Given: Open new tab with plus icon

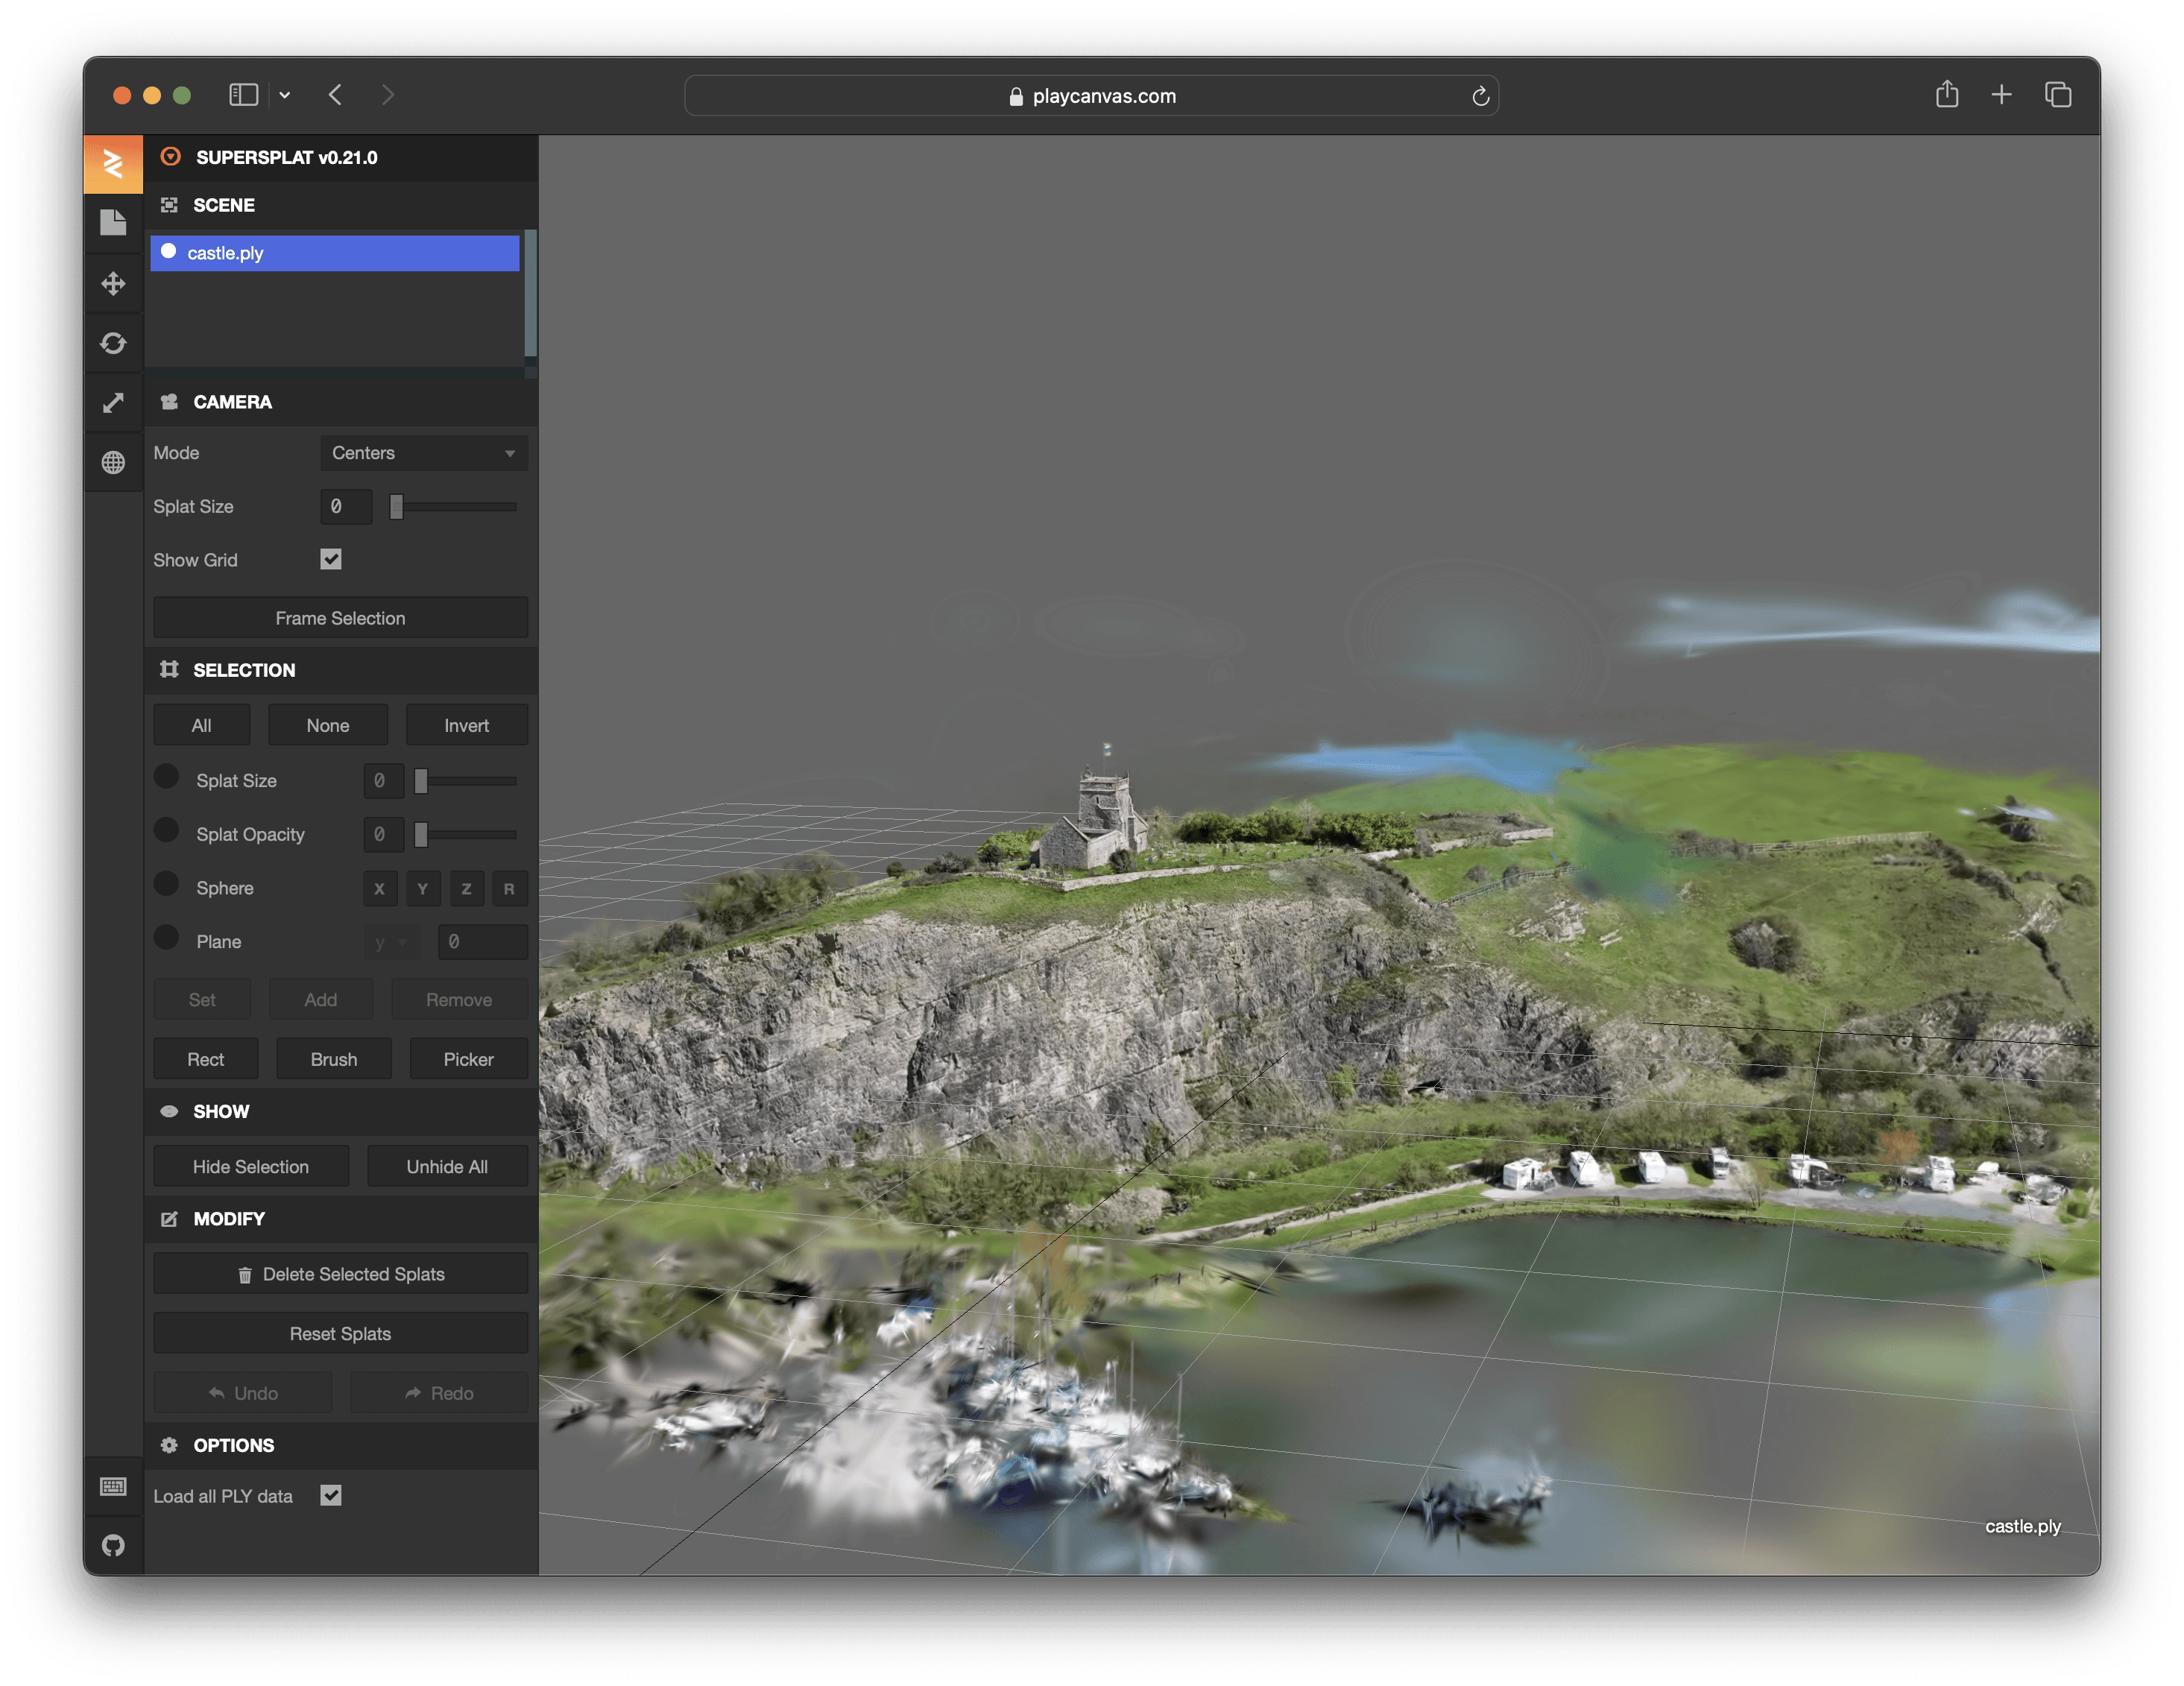Looking at the screenshot, I should click(x=2001, y=95).
